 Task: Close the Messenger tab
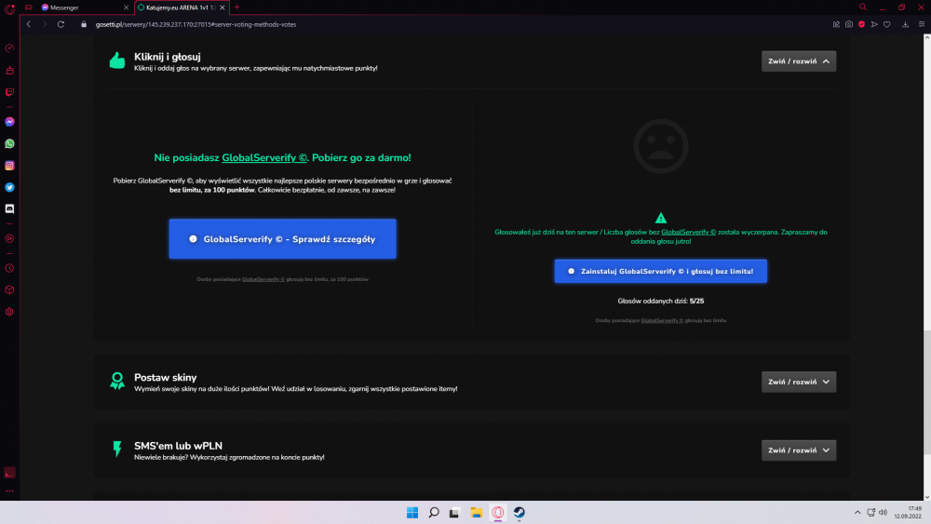[x=126, y=7]
